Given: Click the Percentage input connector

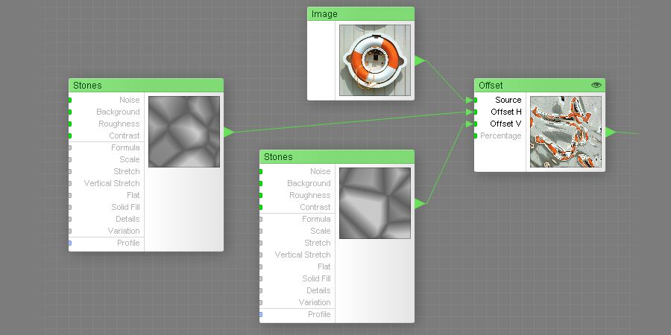Looking at the screenshot, I should (x=476, y=136).
